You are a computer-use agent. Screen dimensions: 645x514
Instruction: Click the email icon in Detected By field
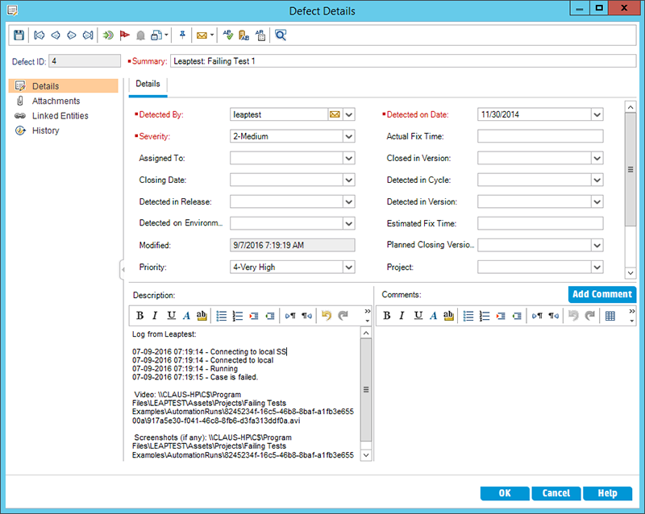(x=335, y=114)
